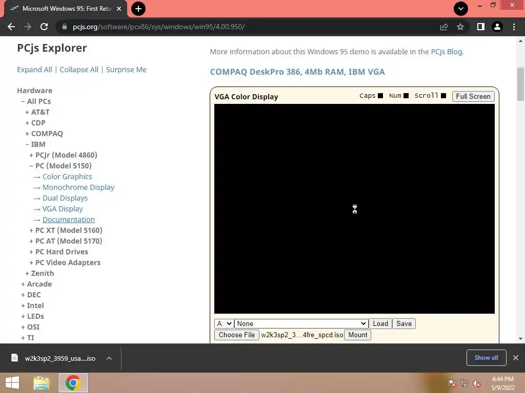Click Chrome icon in taskbar
The width and height of the screenshot is (525, 393).
tap(73, 383)
